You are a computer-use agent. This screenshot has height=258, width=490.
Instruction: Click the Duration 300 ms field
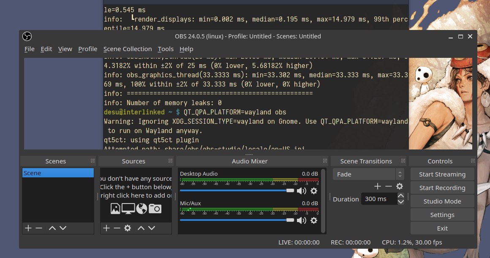tap(379, 199)
